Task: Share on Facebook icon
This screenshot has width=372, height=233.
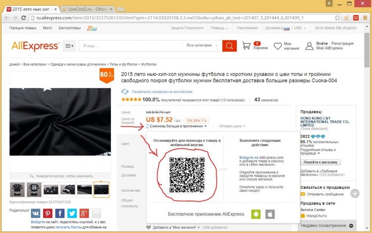Action: pyautogui.click(x=60, y=213)
